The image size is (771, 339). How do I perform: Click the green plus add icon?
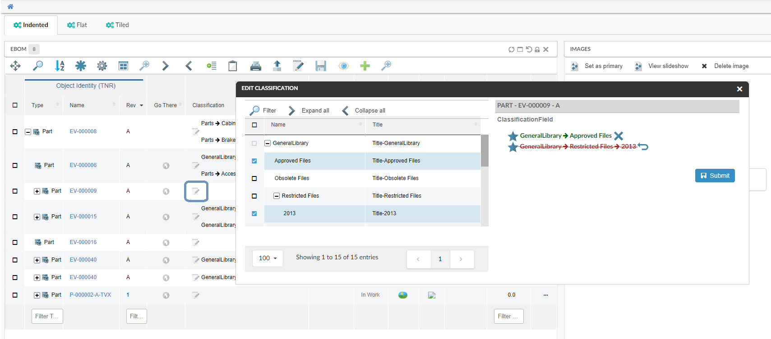[365, 66]
